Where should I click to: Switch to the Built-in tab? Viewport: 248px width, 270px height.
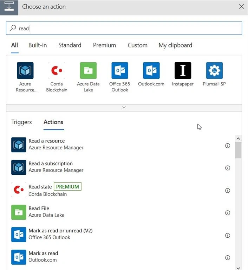point(38,45)
